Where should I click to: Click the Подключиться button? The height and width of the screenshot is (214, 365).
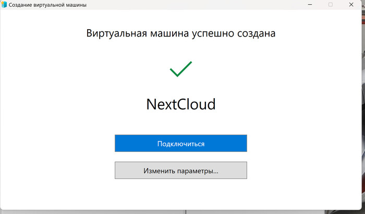180,143
